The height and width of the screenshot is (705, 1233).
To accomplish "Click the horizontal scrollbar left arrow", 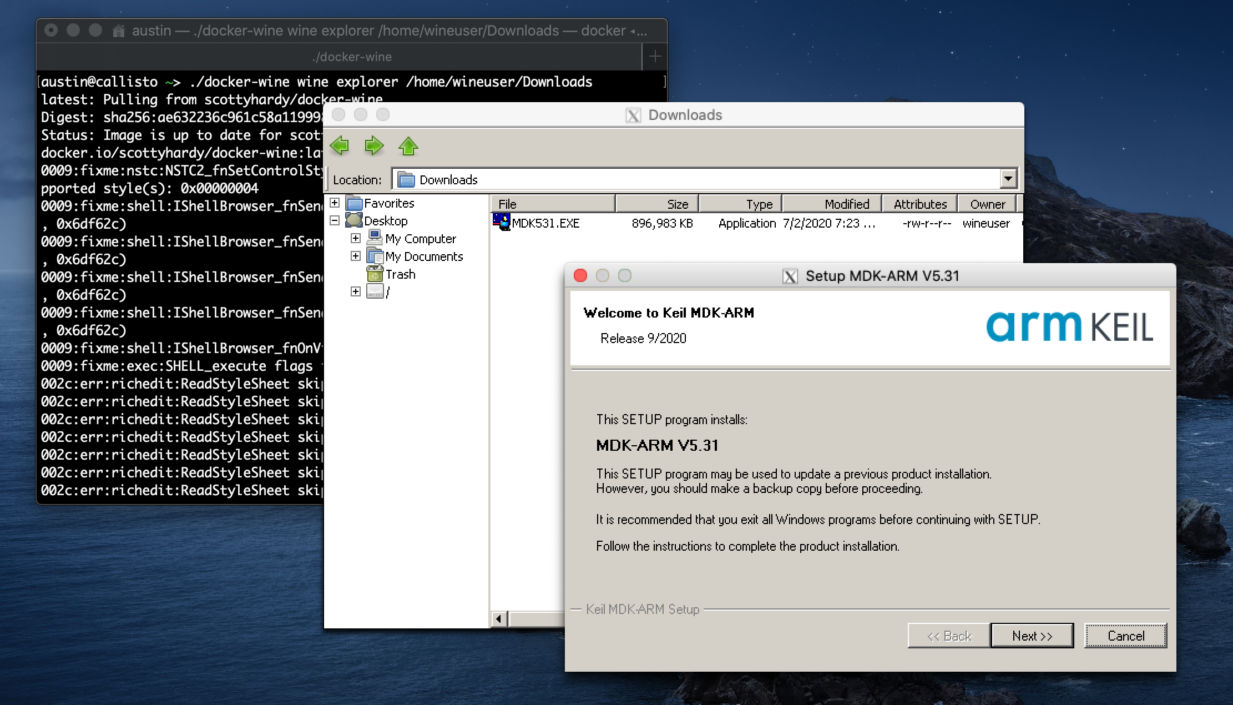I will (499, 618).
